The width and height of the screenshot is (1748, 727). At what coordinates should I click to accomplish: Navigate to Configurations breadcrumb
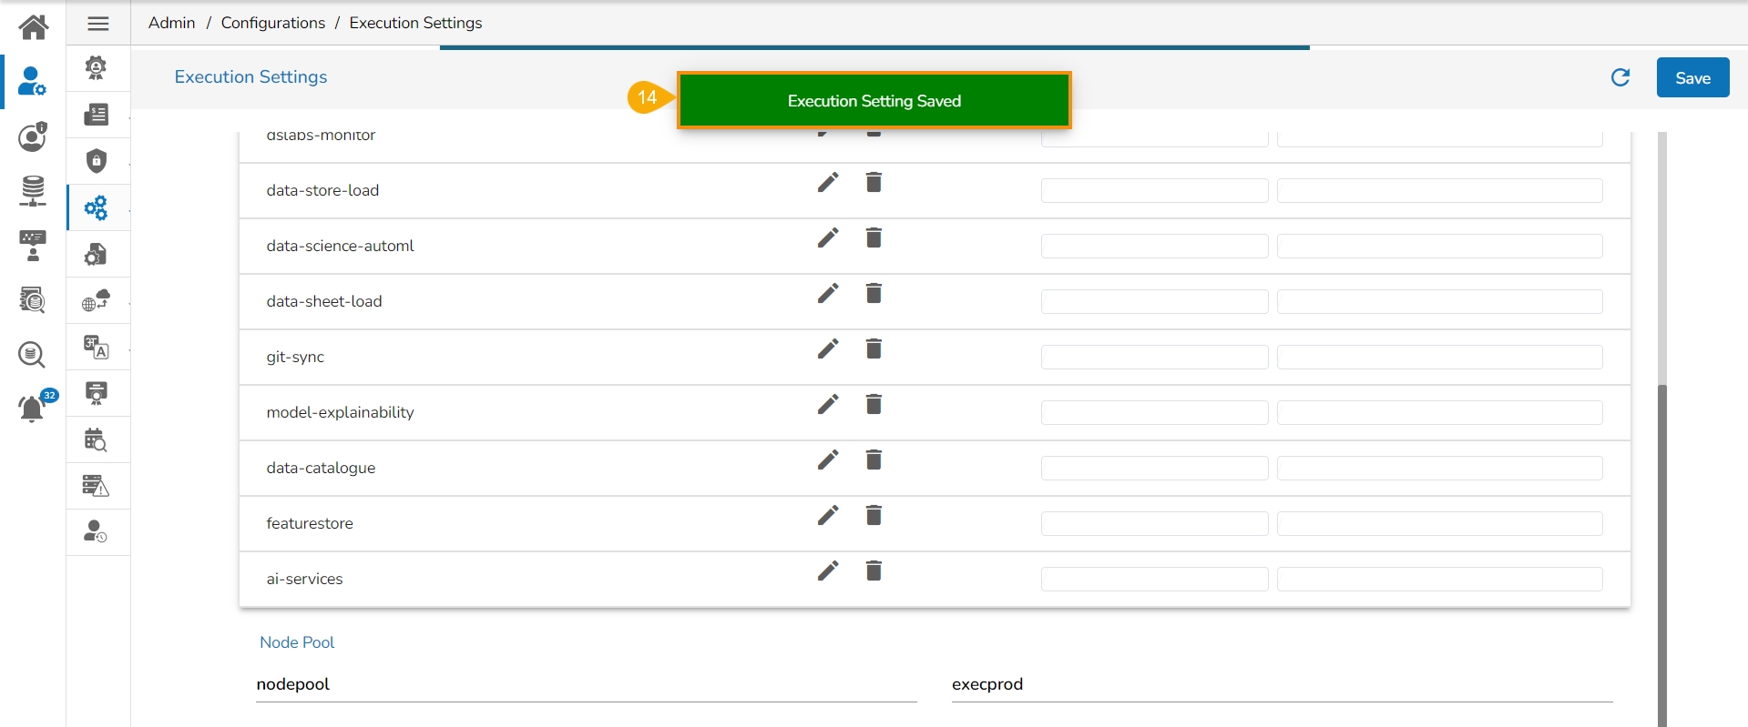click(x=273, y=23)
